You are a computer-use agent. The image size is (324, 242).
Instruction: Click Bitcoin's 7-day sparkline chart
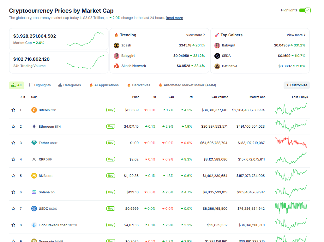291,110
